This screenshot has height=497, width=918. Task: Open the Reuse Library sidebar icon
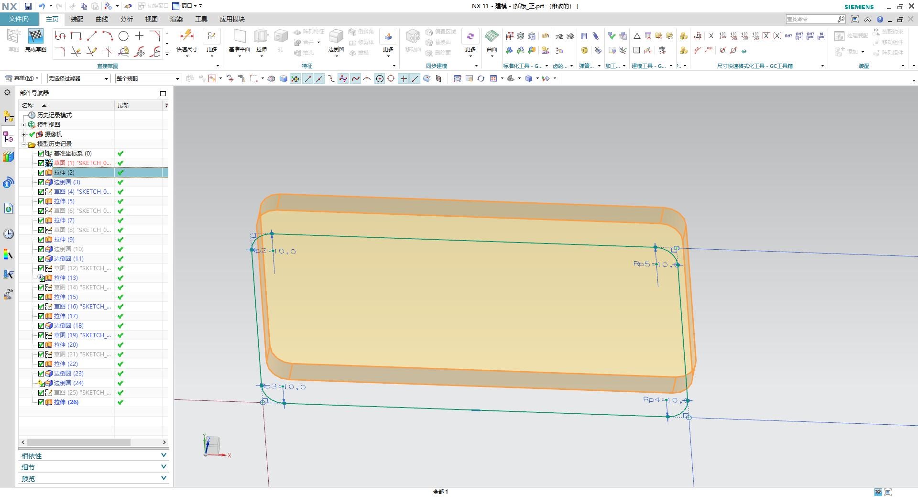[x=8, y=157]
